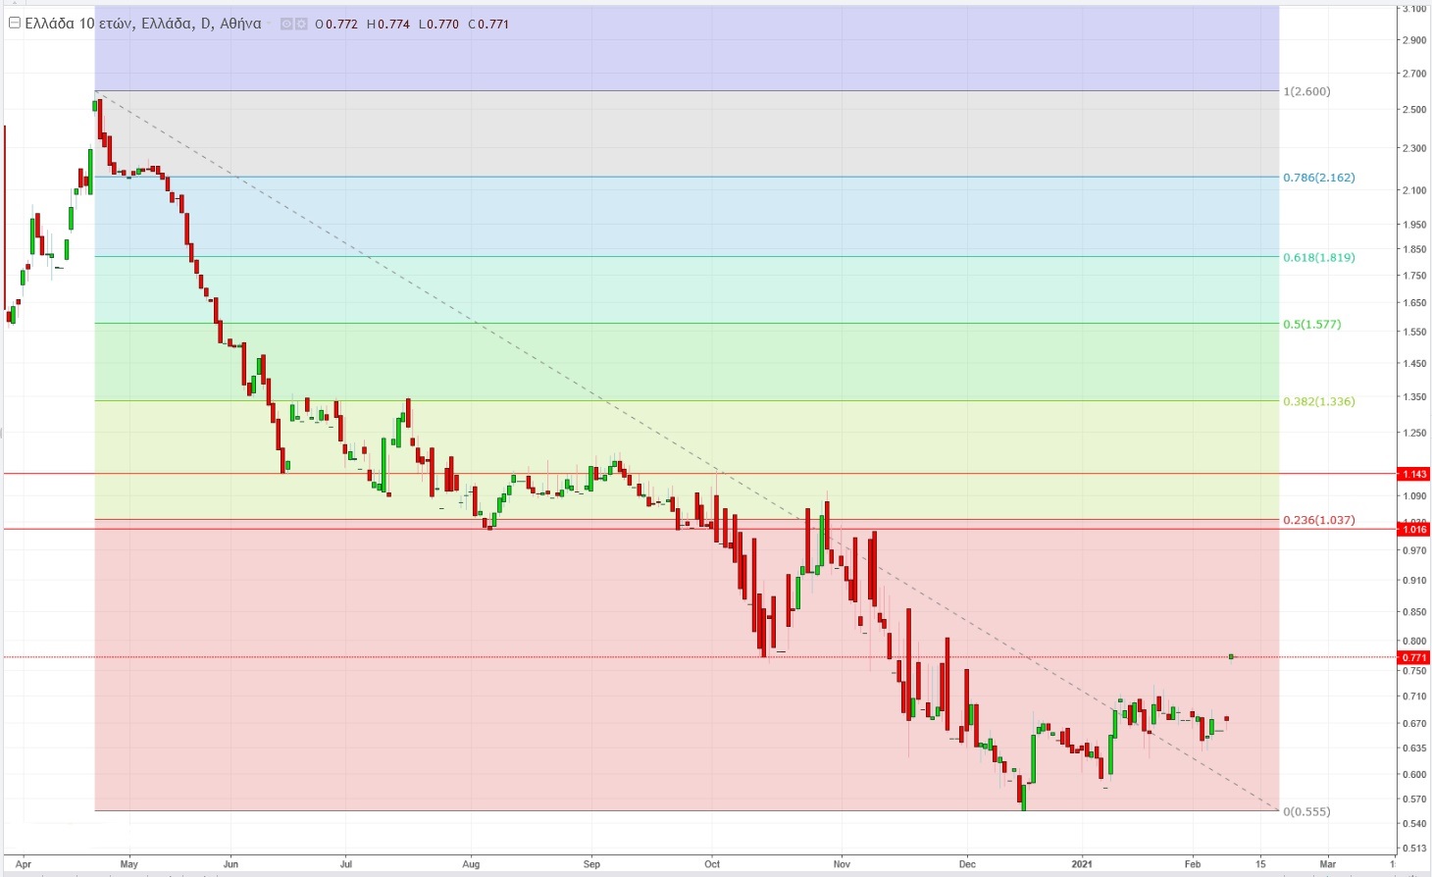Select the 1.016 horizontal line price tag
1432x877 pixels.
click(1413, 530)
